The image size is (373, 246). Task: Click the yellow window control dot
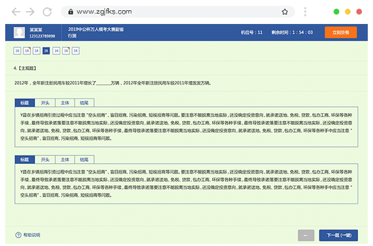tap(348, 12)
